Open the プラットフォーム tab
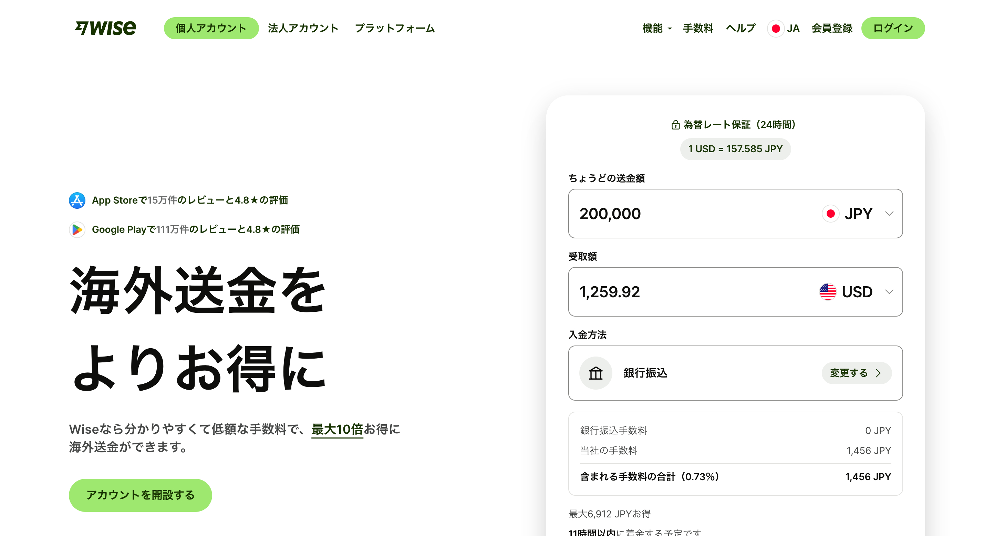Screen dimensions: 994x536 pyautogui.click(x=395, y=28)
